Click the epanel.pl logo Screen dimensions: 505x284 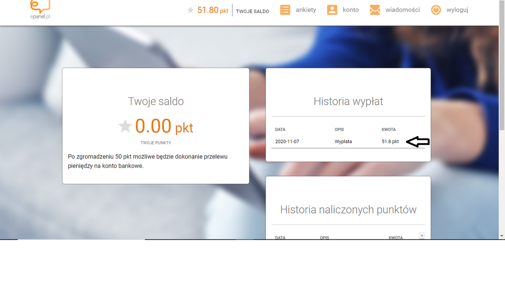(41, 9)
